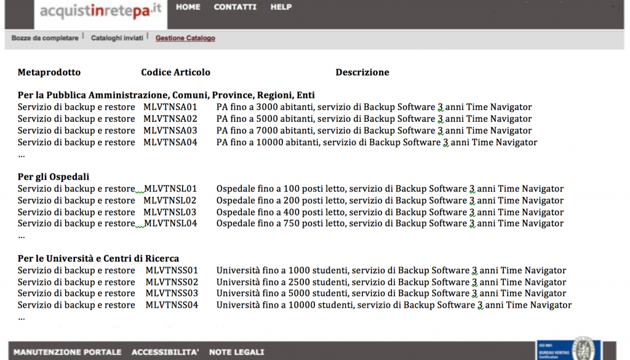Viewport: 630px width, 360px height.
Task: Open the HELP menu item
Action: click(x=281, y=7)
